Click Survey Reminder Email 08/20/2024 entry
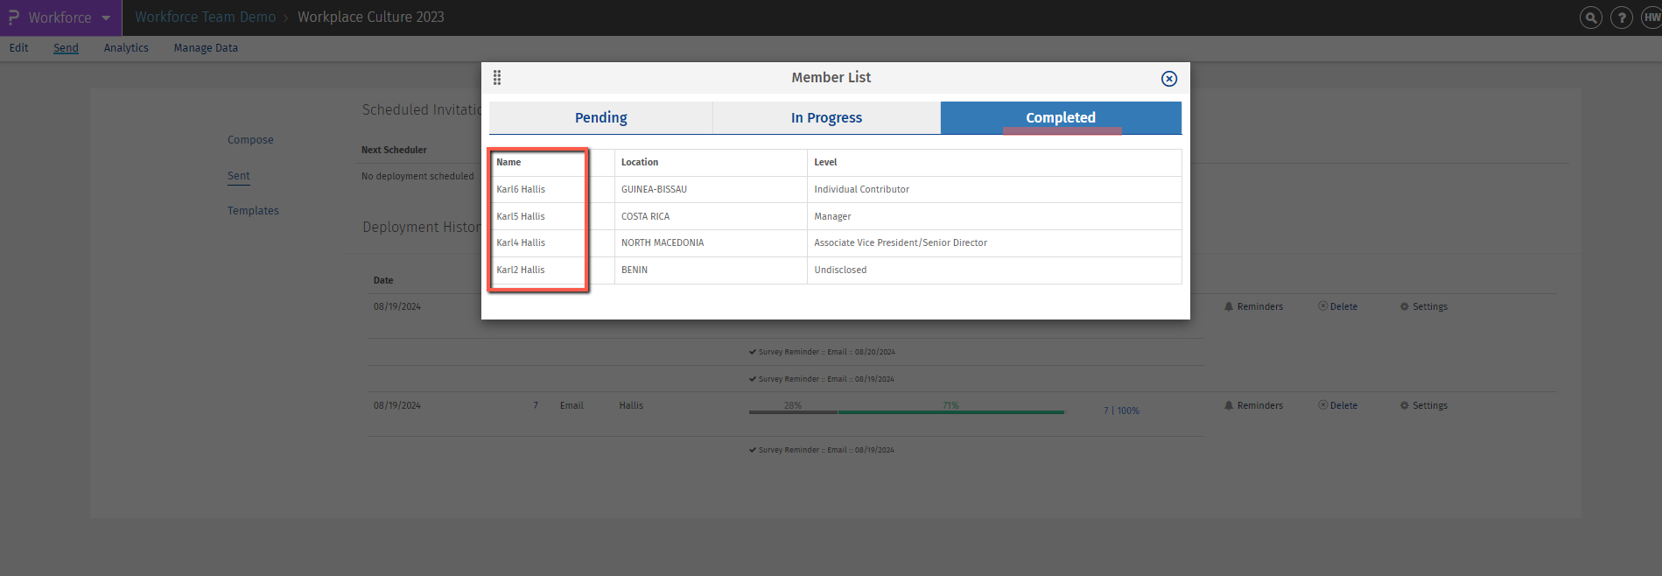The height and width of the screenshot is (576, 1662). point(822,352)
